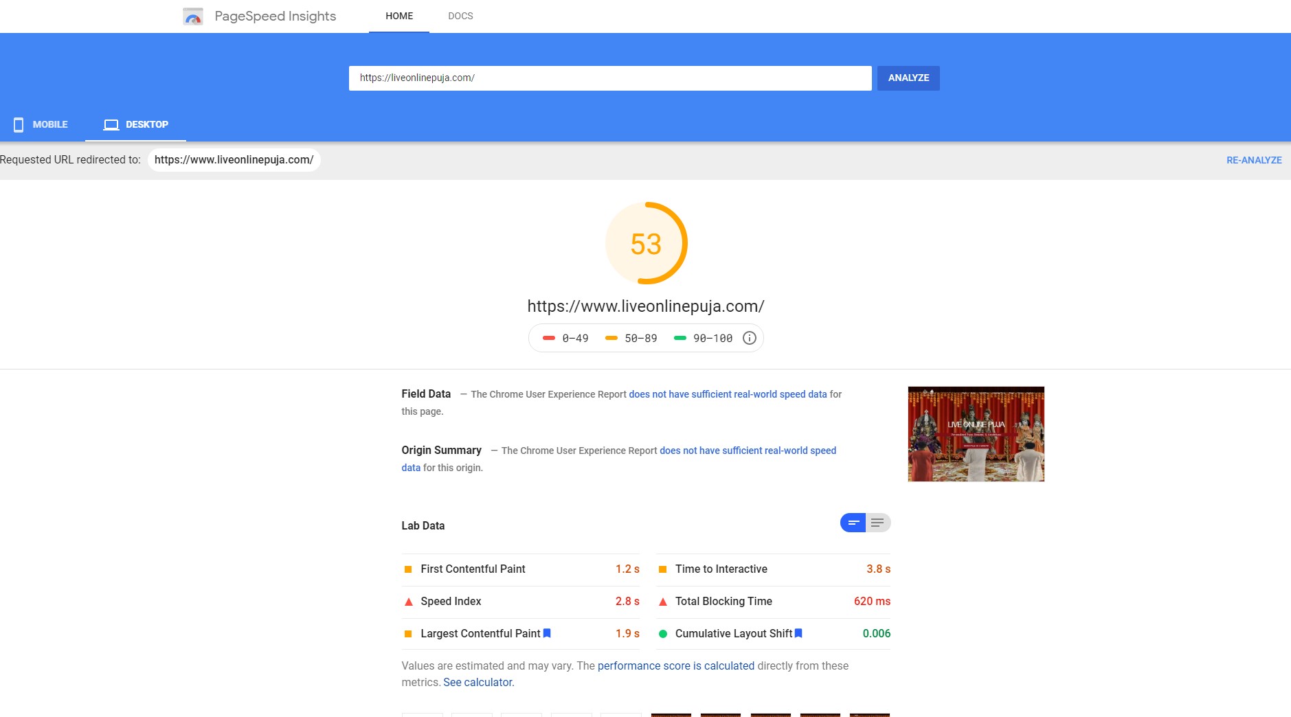The image size is (1291, 717).
Task: Click the mobile phone icon
Action: click(19, 124)
